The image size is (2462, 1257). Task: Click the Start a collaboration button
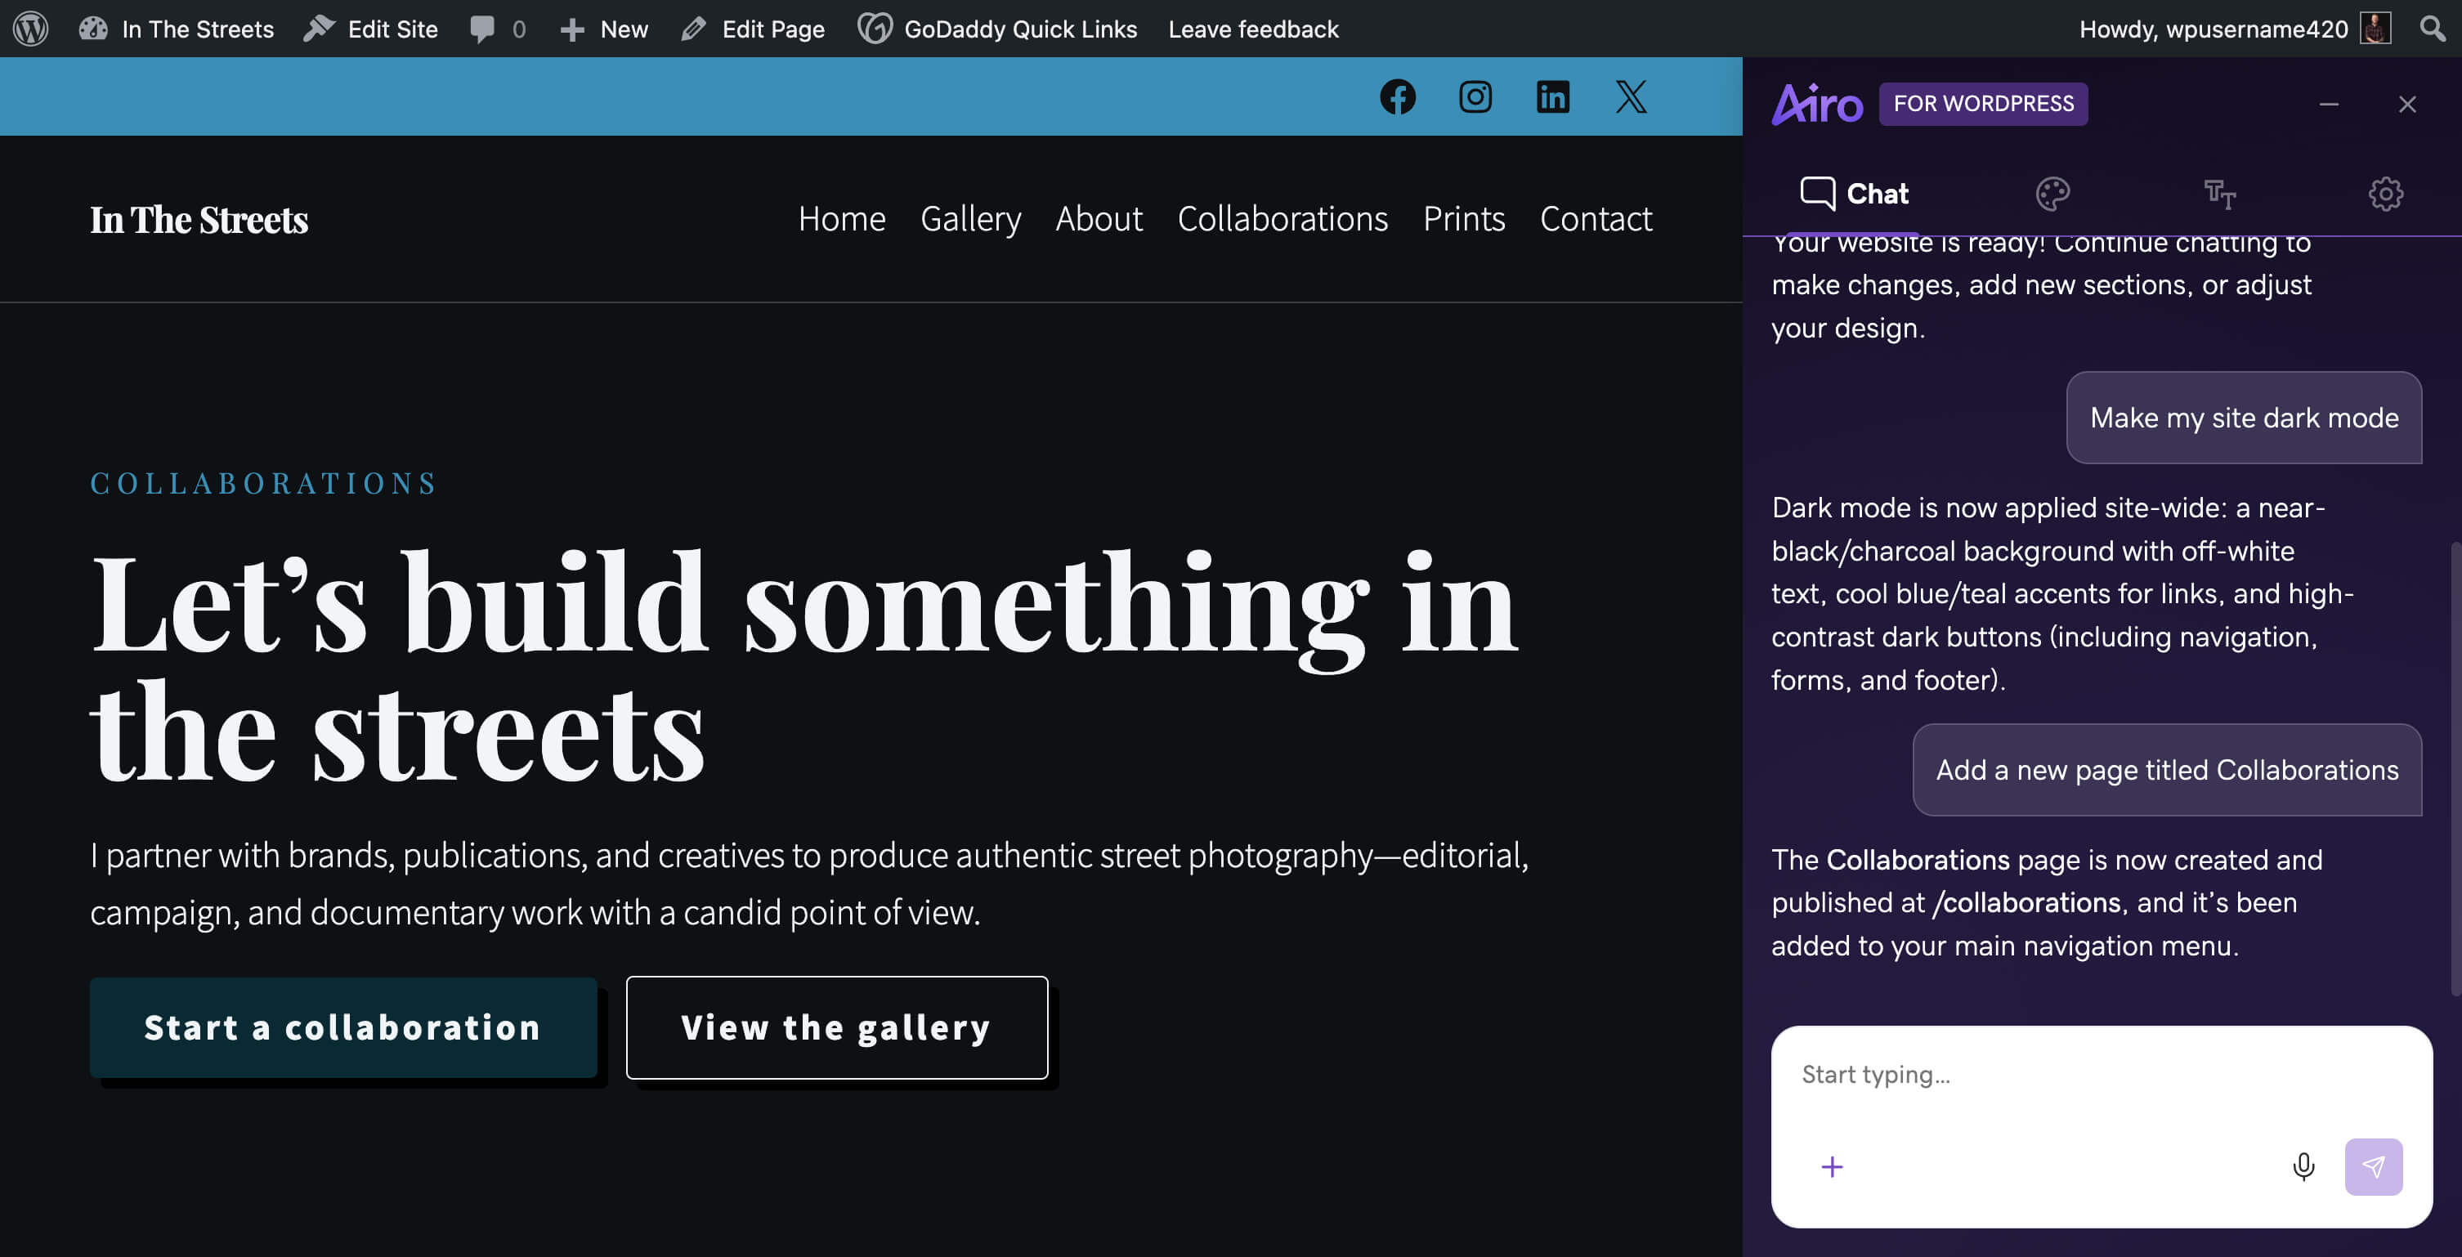[343, 1027]
